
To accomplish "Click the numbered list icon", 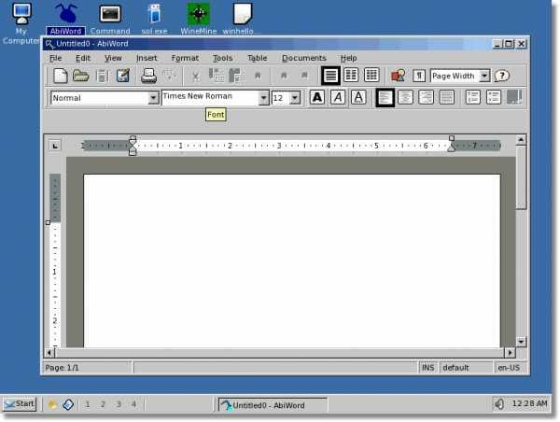I will pos(473,97).
